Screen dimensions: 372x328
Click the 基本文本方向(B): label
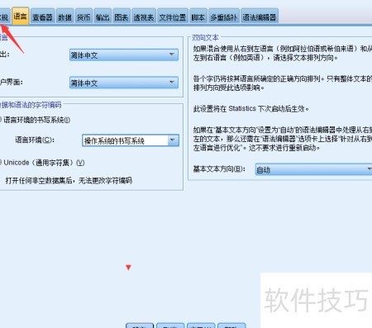219,169
